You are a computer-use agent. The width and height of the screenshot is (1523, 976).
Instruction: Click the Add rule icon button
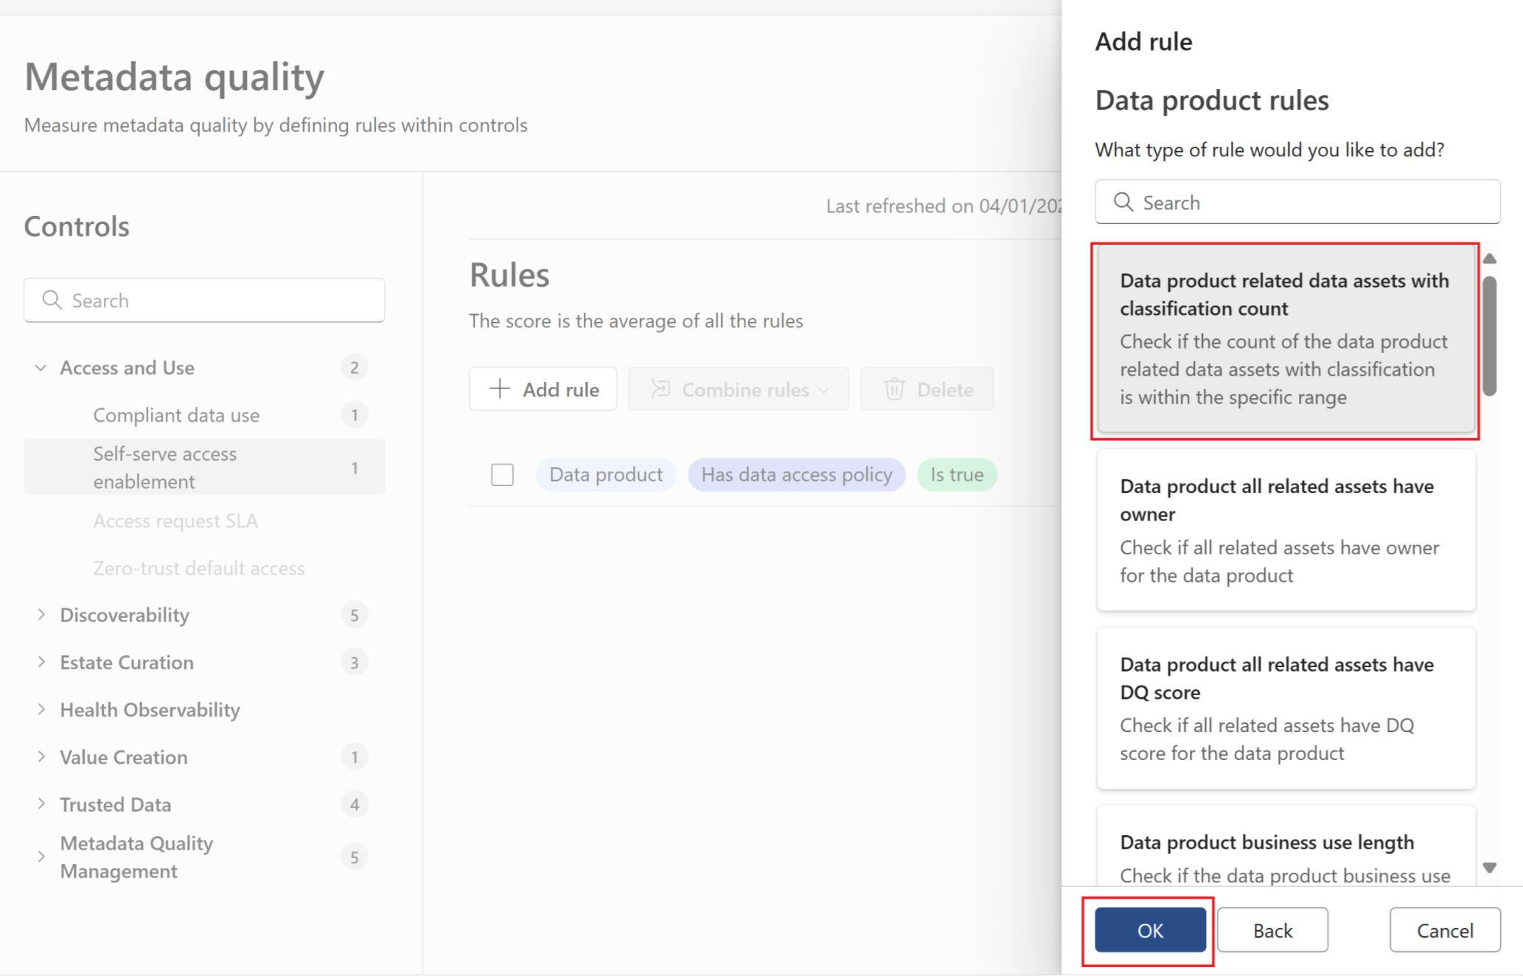click(543, 388)
